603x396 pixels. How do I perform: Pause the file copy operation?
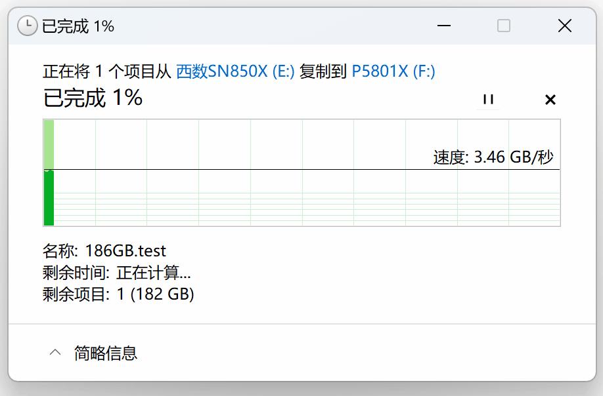(x=487, y=100)
